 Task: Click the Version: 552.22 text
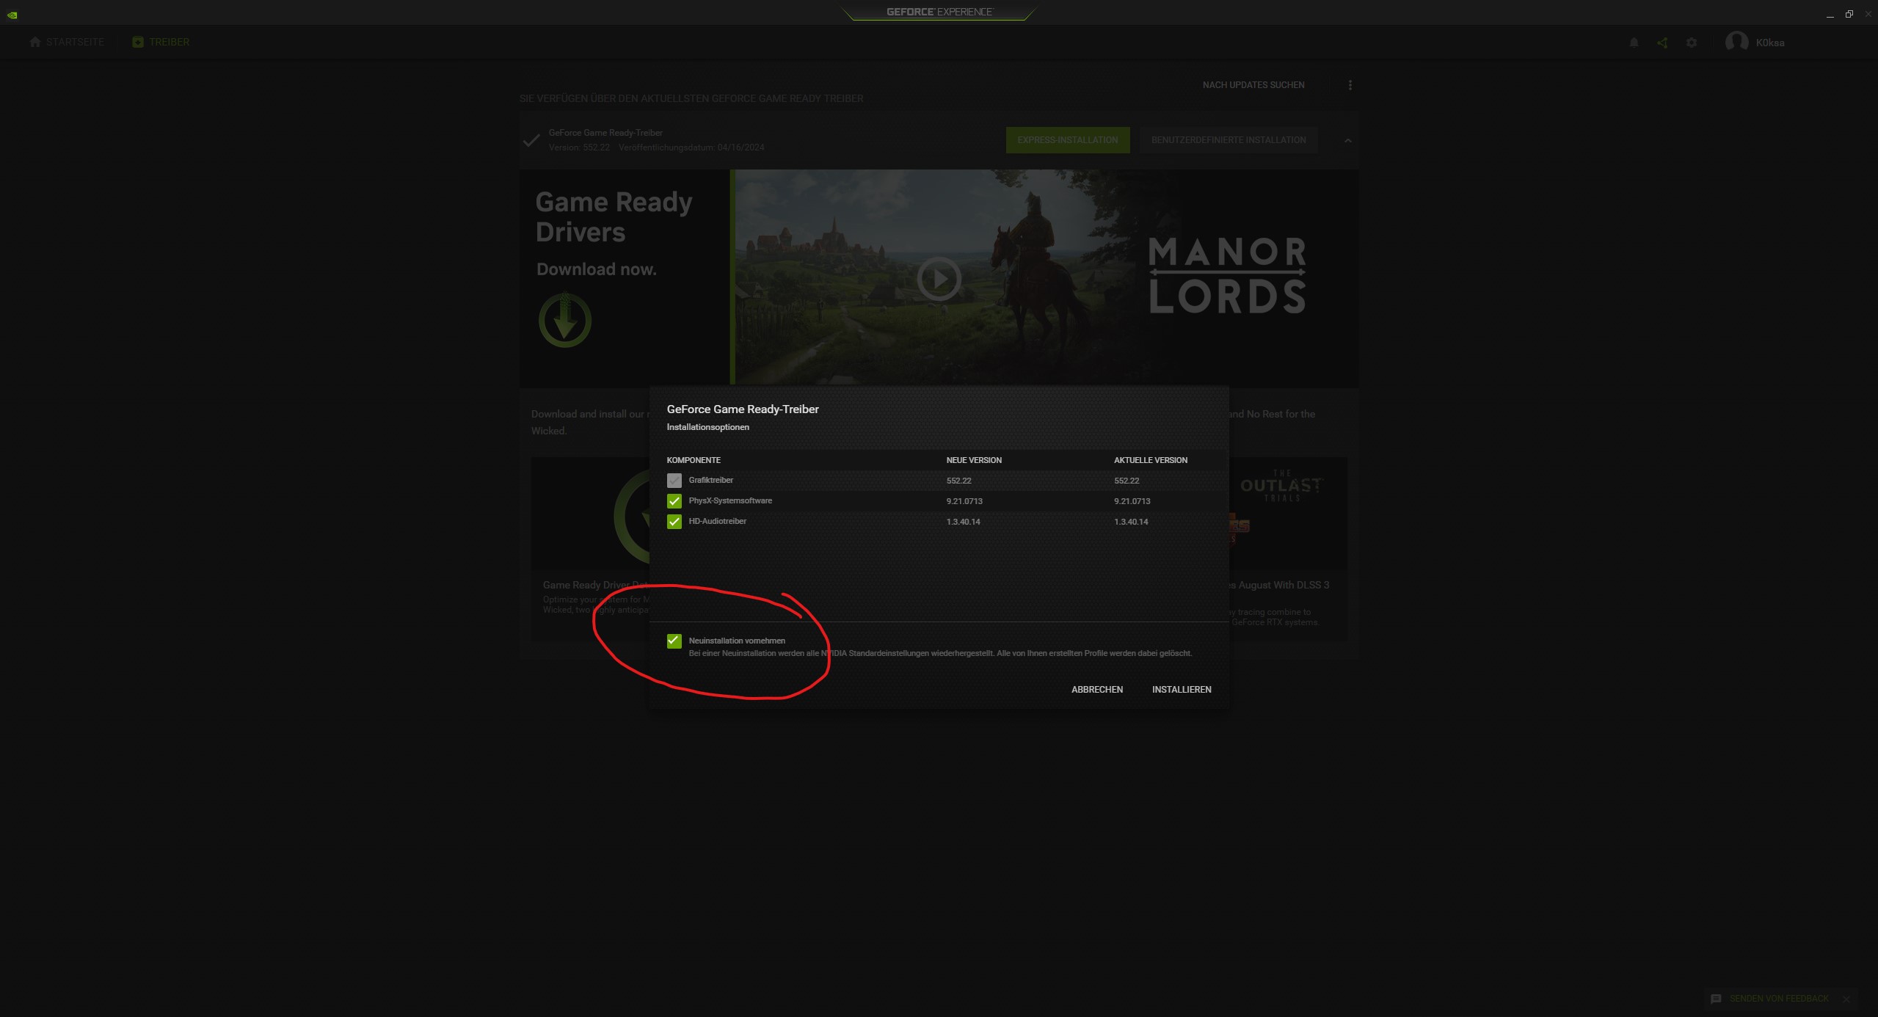click(579, 147)
